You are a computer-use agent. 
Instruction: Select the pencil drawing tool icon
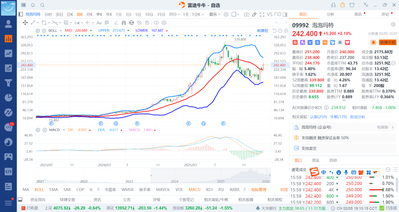click(254, 14)
